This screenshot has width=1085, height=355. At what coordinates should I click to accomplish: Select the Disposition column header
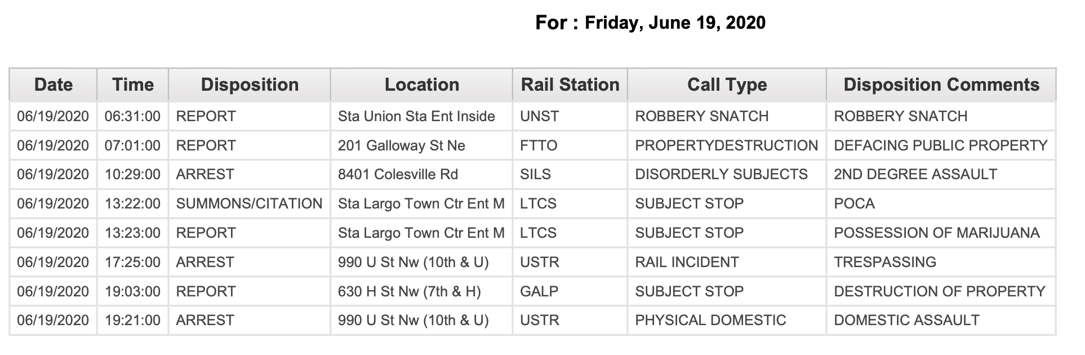pos(250,85)
